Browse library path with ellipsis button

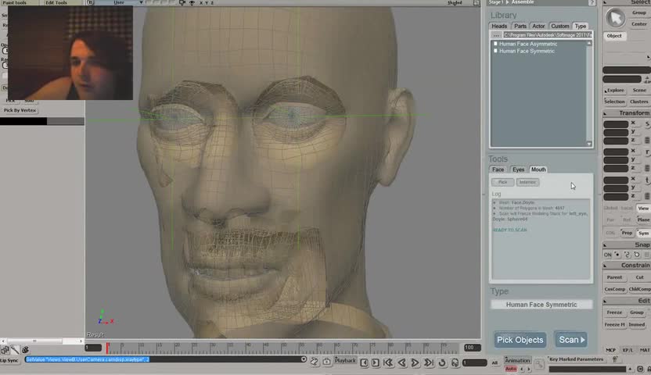(x=496, y=35)
